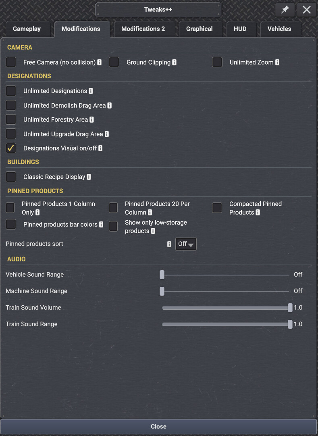Uncheck Designations Visual on/off
Screen dimensions: 318x436
[11, 148]
